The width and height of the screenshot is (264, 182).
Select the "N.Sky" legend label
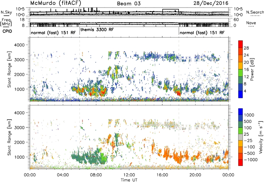pyautogui.click(x=6, y=12)
